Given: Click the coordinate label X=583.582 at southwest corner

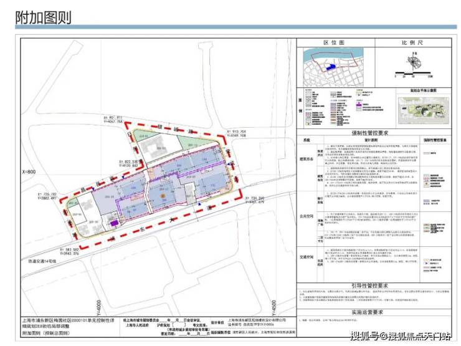Looking at the screenshot, I should [x=69, y=249].
